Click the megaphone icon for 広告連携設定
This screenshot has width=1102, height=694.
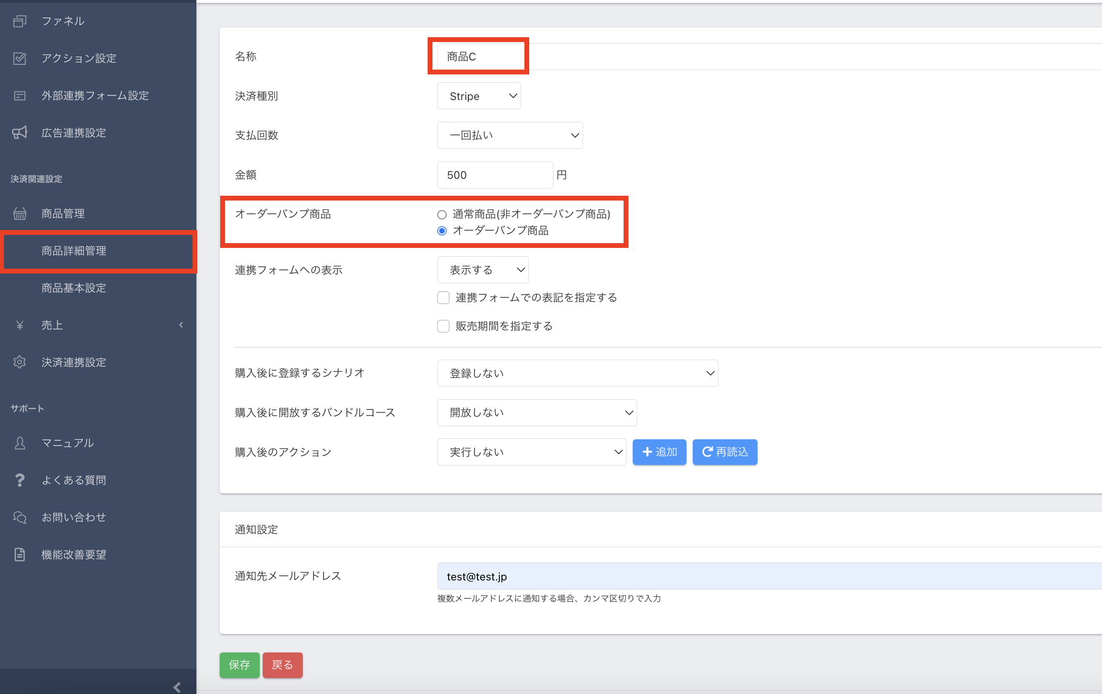[x=19, y=133]
